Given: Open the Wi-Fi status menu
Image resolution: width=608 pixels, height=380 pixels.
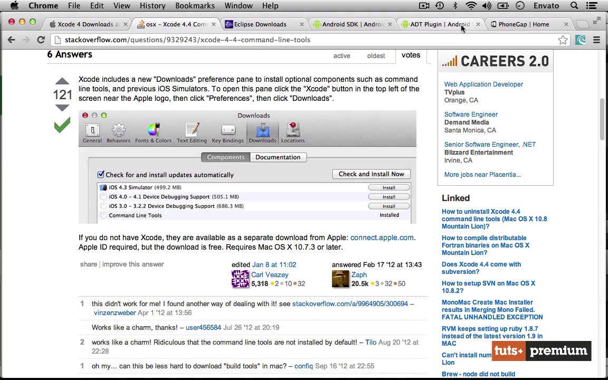Looking at the screenshot, I should (x=471, y=5).
